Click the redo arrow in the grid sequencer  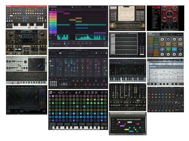coord(106,92)
